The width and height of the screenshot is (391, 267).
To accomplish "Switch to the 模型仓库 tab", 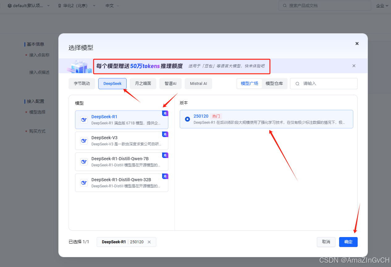I will (274, 84).
